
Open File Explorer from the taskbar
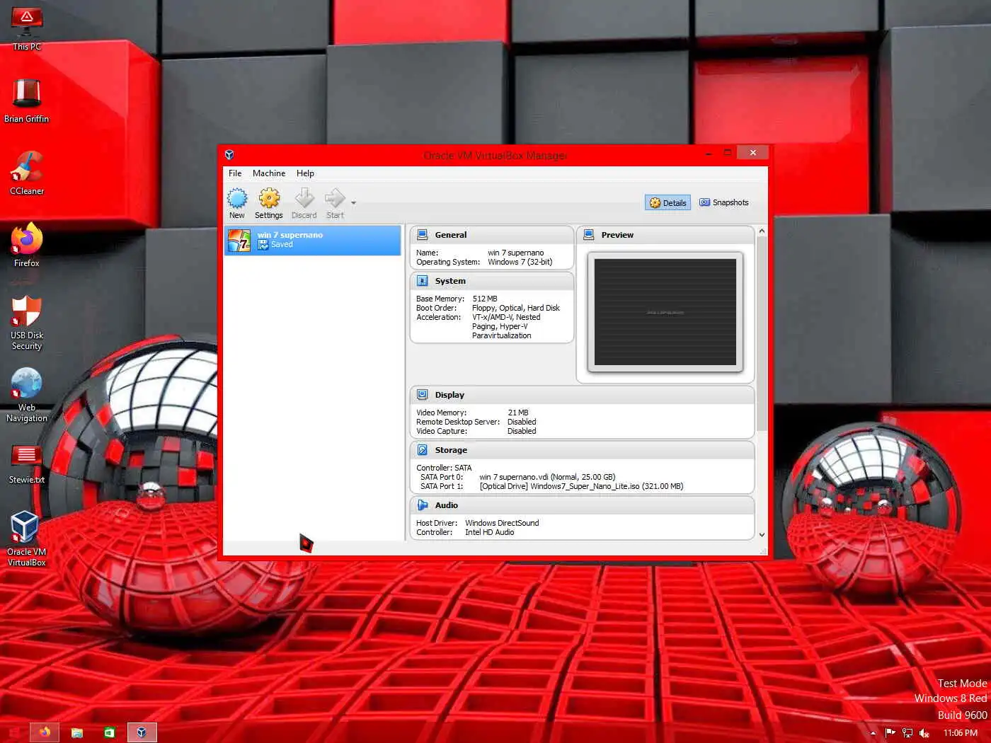click(77, 732)
